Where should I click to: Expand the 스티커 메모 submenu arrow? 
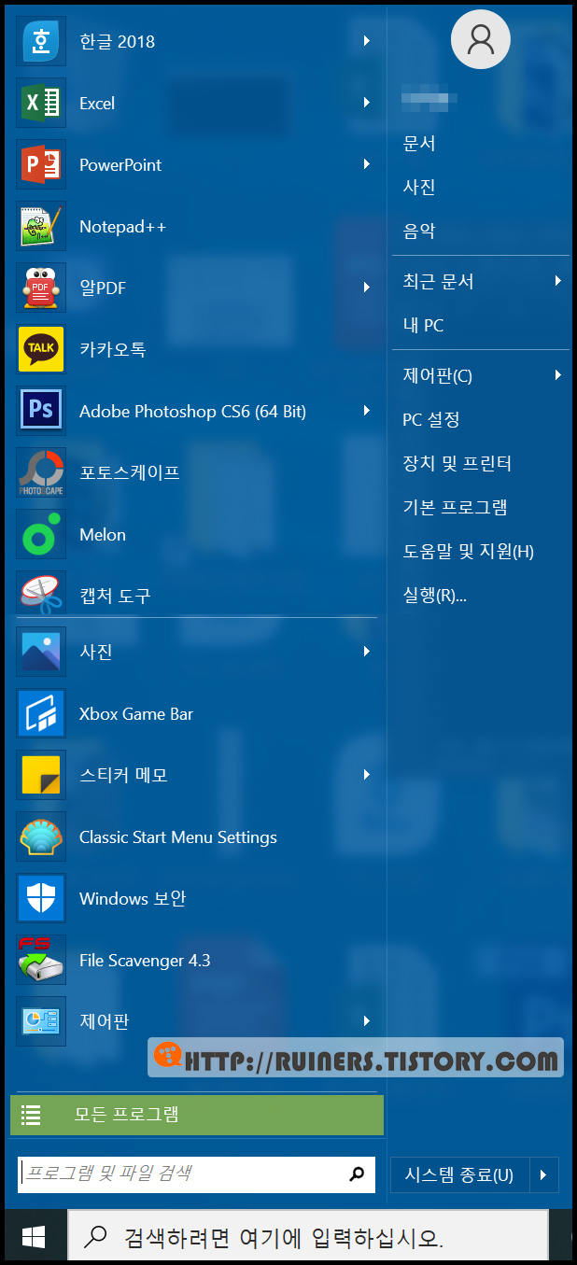(367, 775)
